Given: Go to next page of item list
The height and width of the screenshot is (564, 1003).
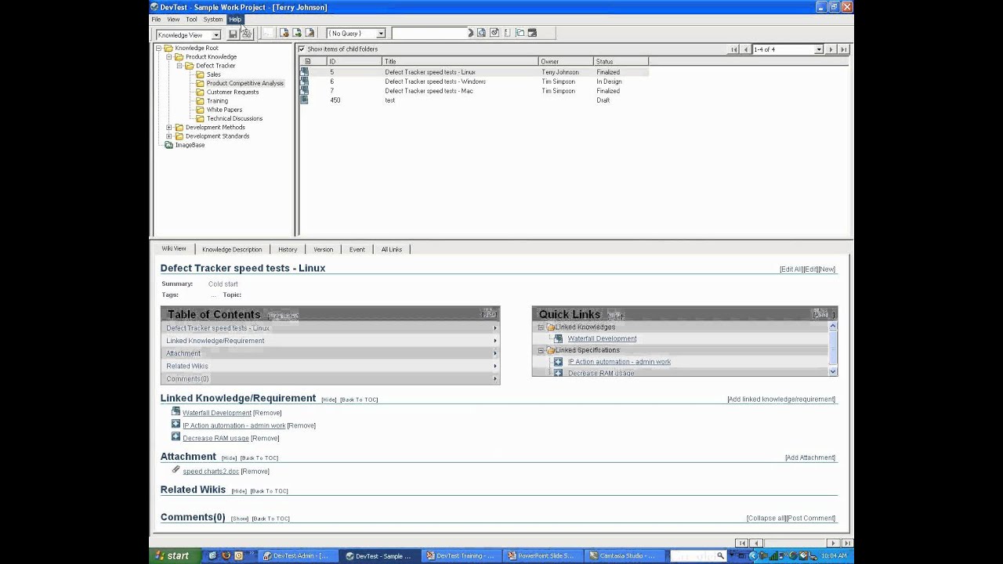Looking at the screenshot, I should tap(831, 49).
